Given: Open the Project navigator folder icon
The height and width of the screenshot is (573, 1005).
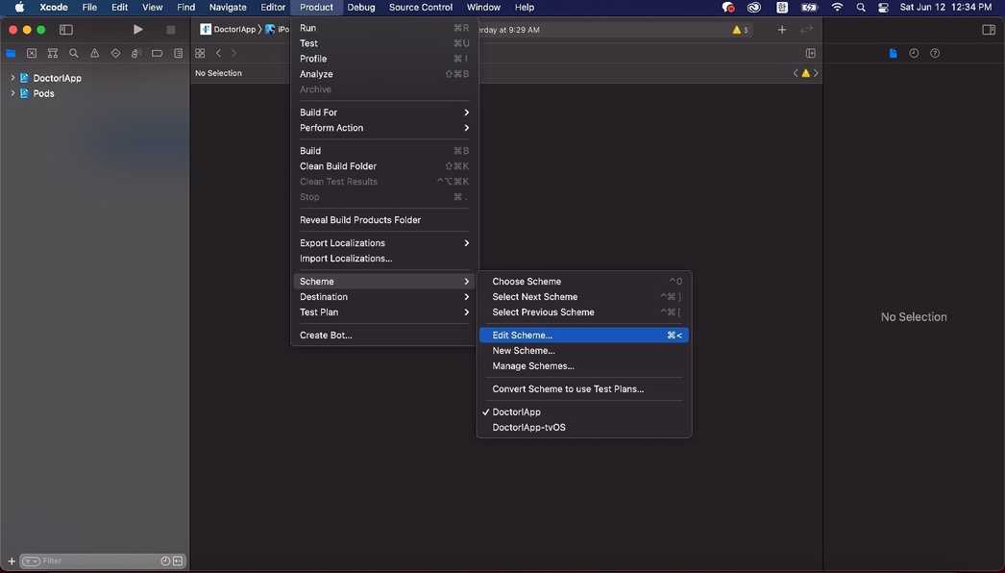Looking at the screenshot, I should click(x=11, y=53).
